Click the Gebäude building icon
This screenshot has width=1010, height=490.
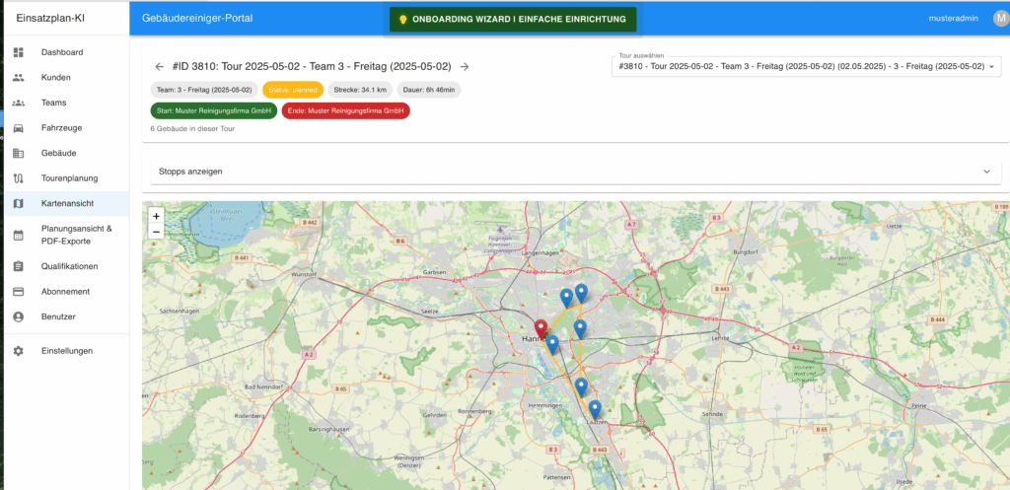(x=18, y=153)
